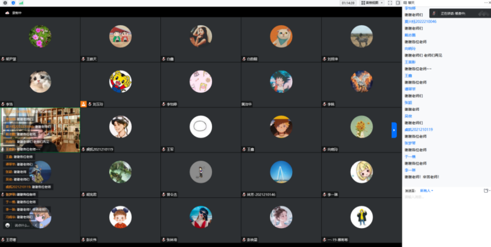Open the 所有人 send-to recipient dropdown
This screenshot has height=247, width=491.
tap(427, 190)
